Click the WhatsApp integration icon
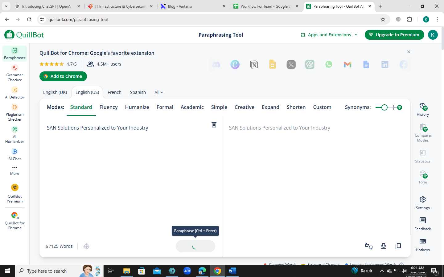 point(329,64)
